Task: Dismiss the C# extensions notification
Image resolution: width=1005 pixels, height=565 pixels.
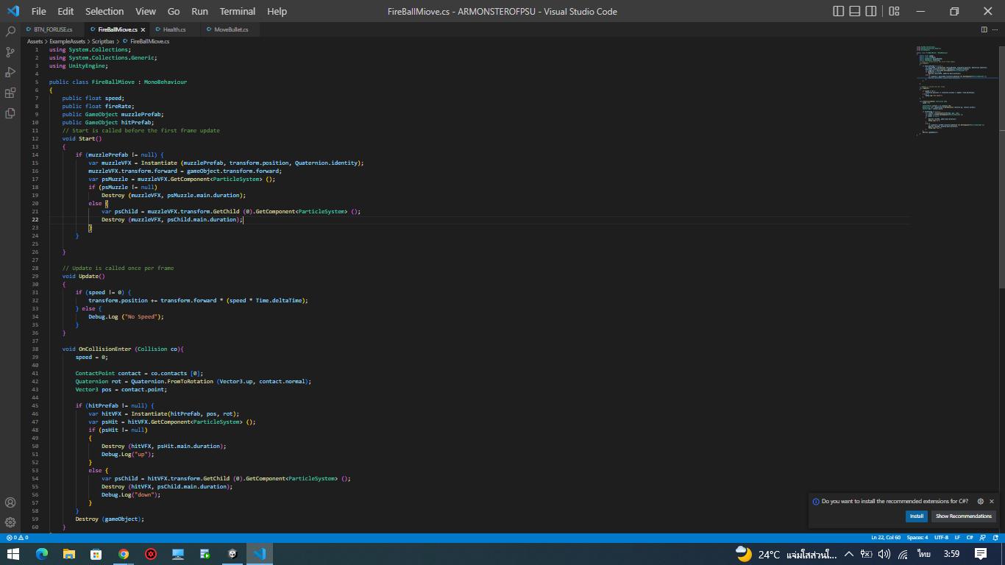Action: 992,501
